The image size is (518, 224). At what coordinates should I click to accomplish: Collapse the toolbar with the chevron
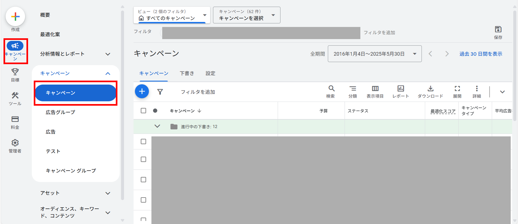(x=502, y=92)
